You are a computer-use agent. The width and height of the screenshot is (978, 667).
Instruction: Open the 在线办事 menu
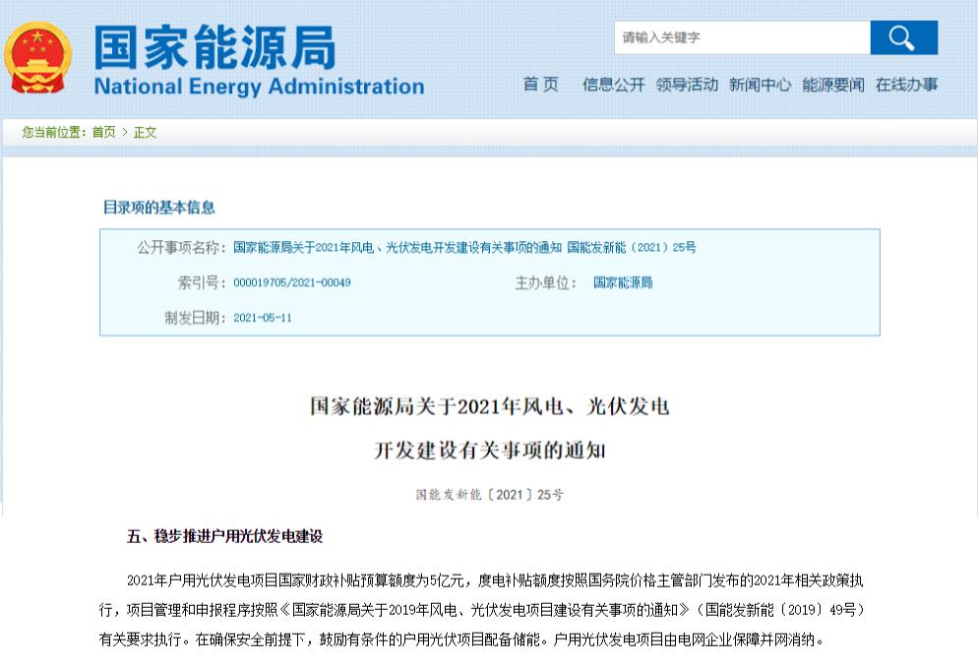pos(906,86)
